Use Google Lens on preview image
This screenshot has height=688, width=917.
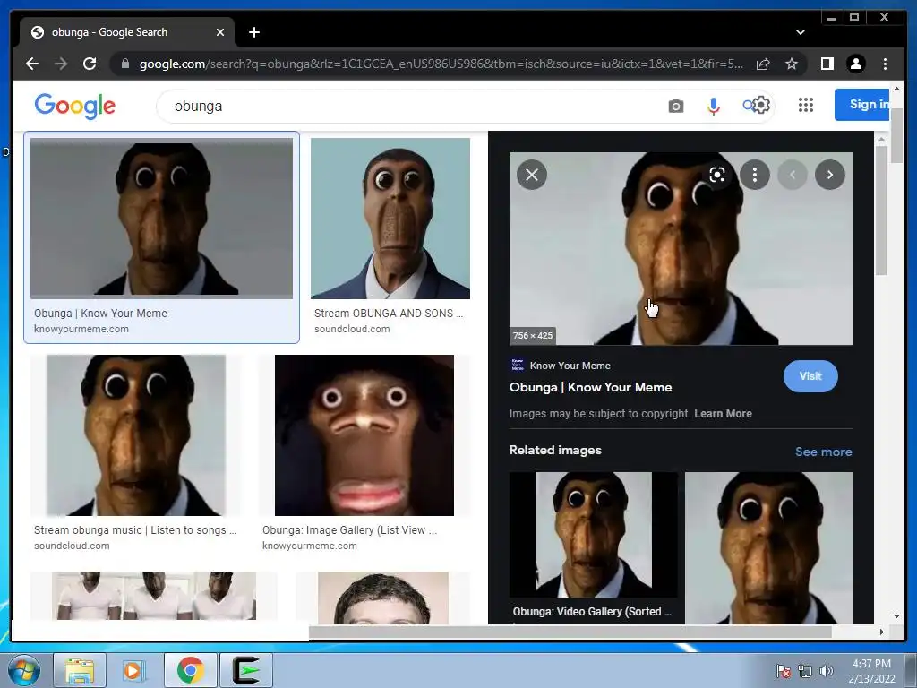(x=717, y=175)
